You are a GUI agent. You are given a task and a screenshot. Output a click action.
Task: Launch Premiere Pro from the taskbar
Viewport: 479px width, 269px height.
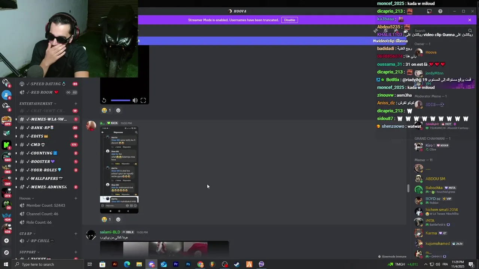tap(176, 264)
